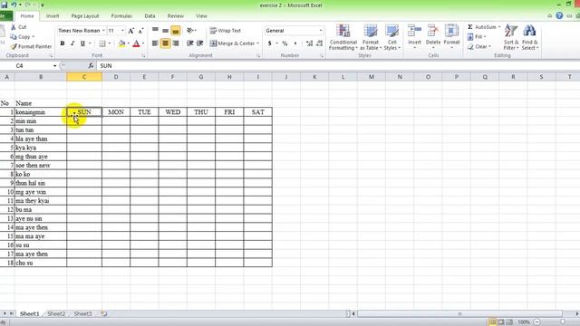Screen dimensions: 580x326
Task: Save workbook from Quick Access toolbar
Action: click(x=4, y=5)
